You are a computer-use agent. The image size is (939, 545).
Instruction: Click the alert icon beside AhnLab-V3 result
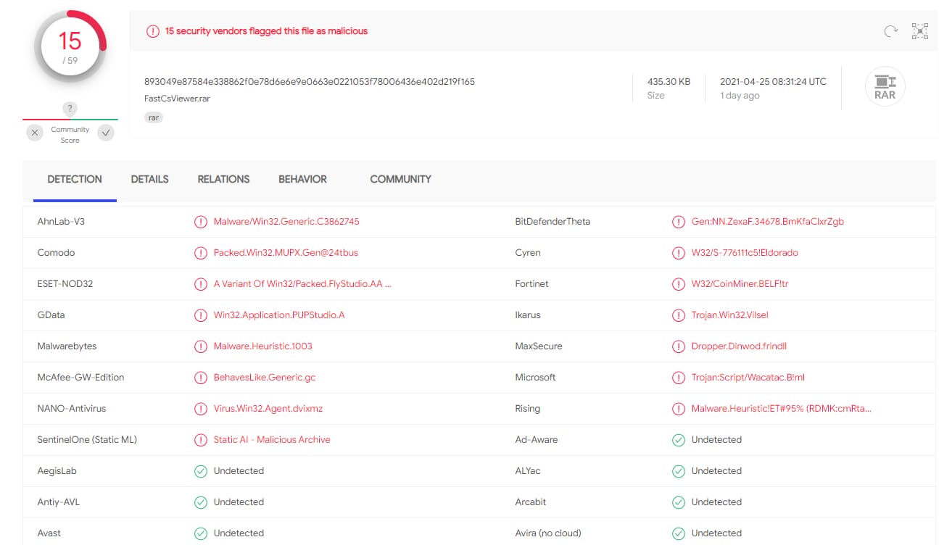tap(200, 222)
